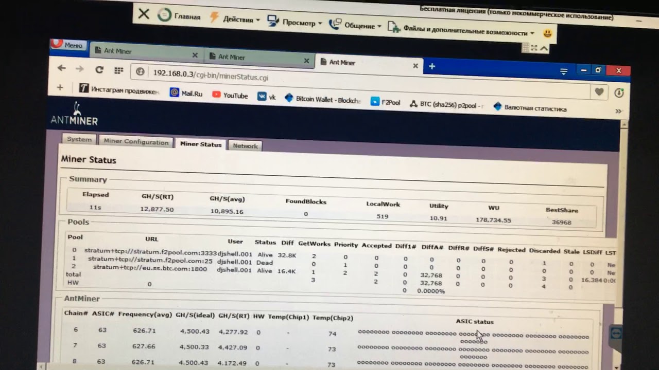This screenshot has height=370, width=659.
Task: Open the Действия dropdown menu
Action: (235, 19)
